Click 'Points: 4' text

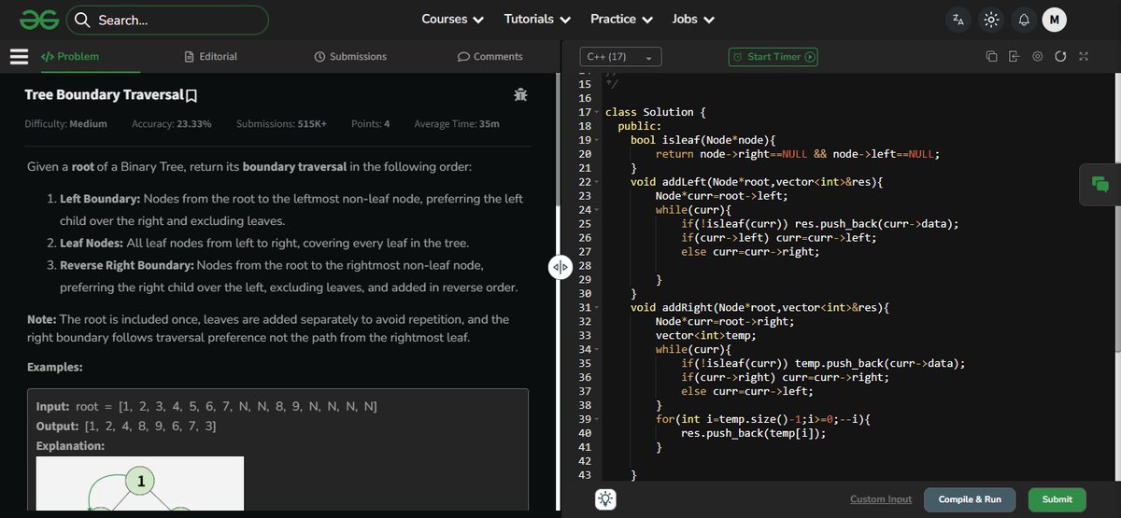click(x=371, y=123)
